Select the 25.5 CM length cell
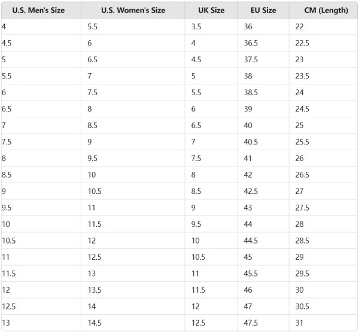 coord(303,142)
